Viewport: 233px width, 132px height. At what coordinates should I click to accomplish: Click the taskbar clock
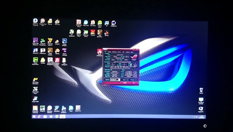click(201, 117)
